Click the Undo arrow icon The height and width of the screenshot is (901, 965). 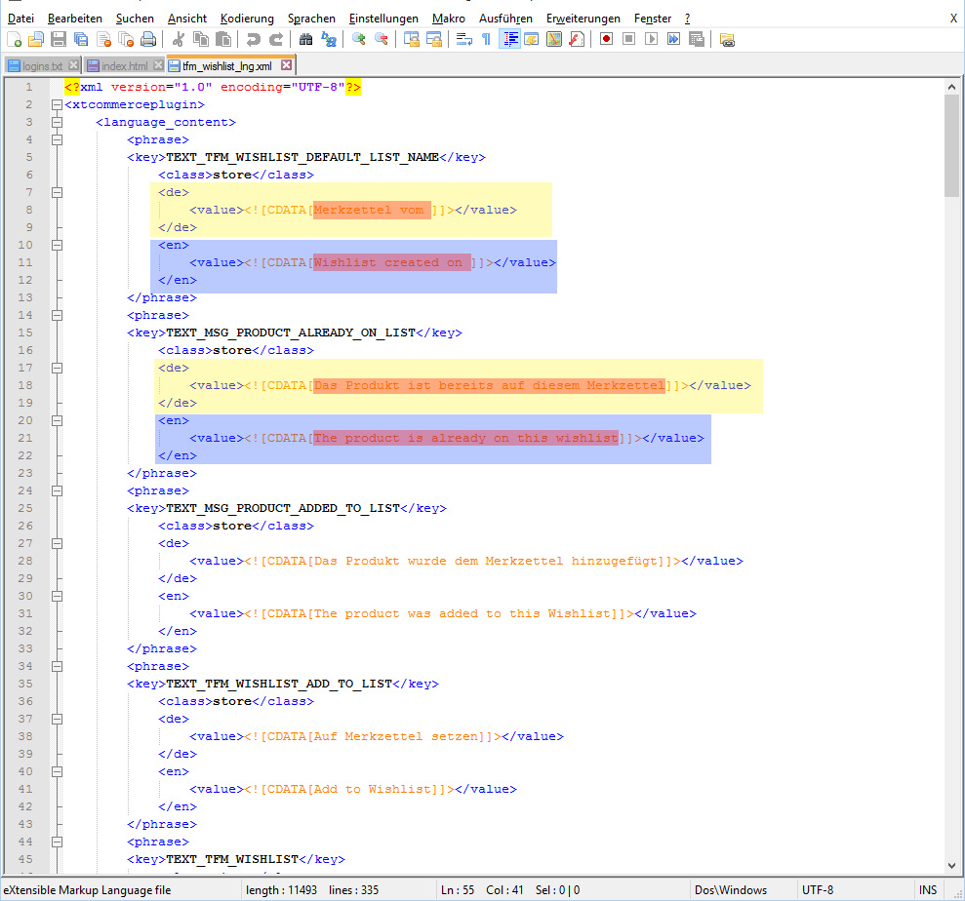tap(253, 39)
